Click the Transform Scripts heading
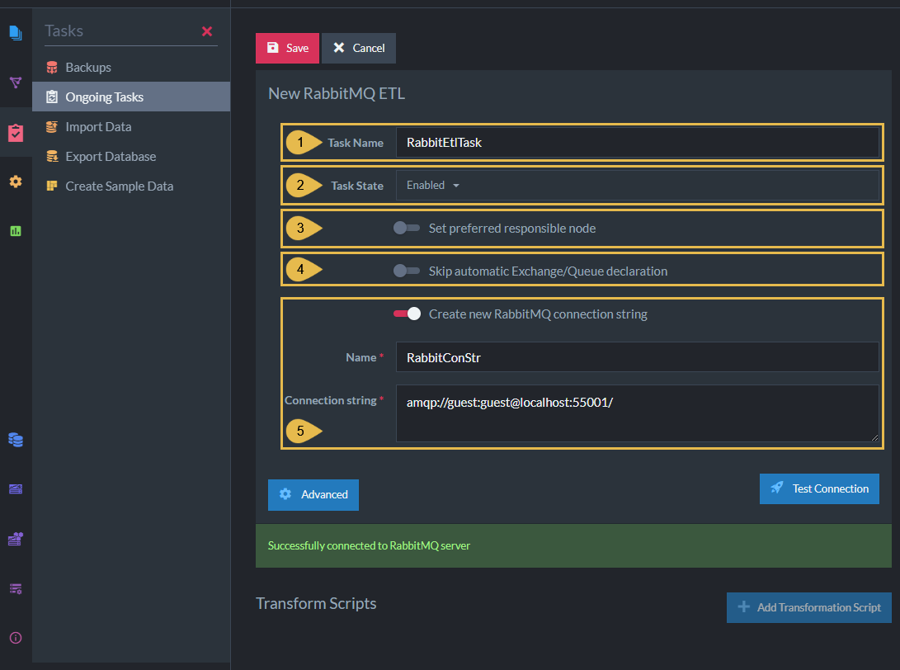The width and height of the screenshot is (900, 670). 316,603
